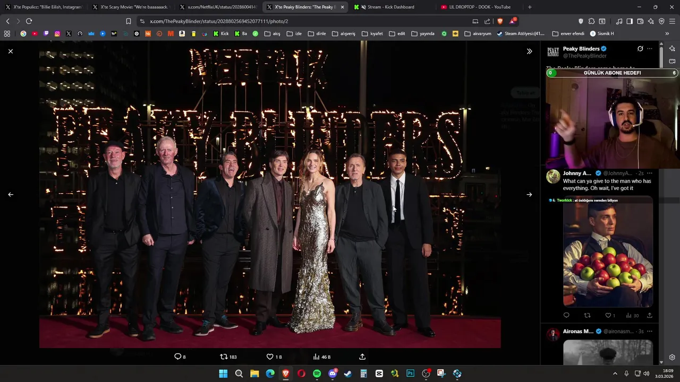Go to the next photo using right arrow
The height and width of the screenshot is (382, 680).
pos(529,195)
